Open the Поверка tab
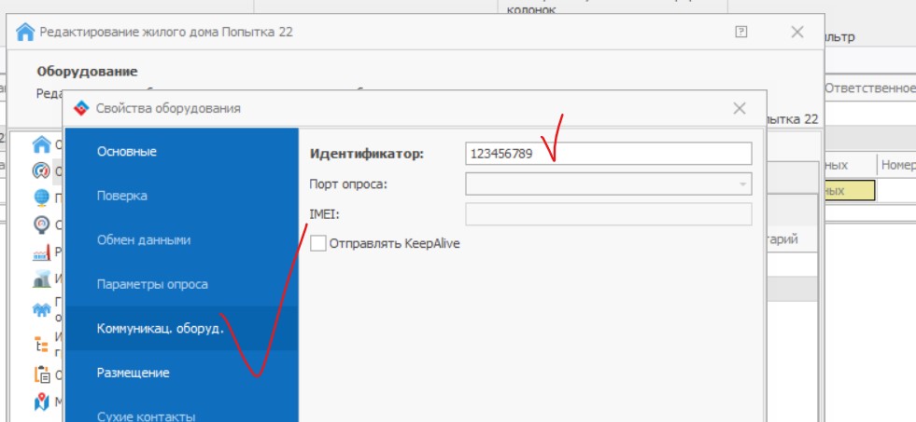 pos(122,197)
